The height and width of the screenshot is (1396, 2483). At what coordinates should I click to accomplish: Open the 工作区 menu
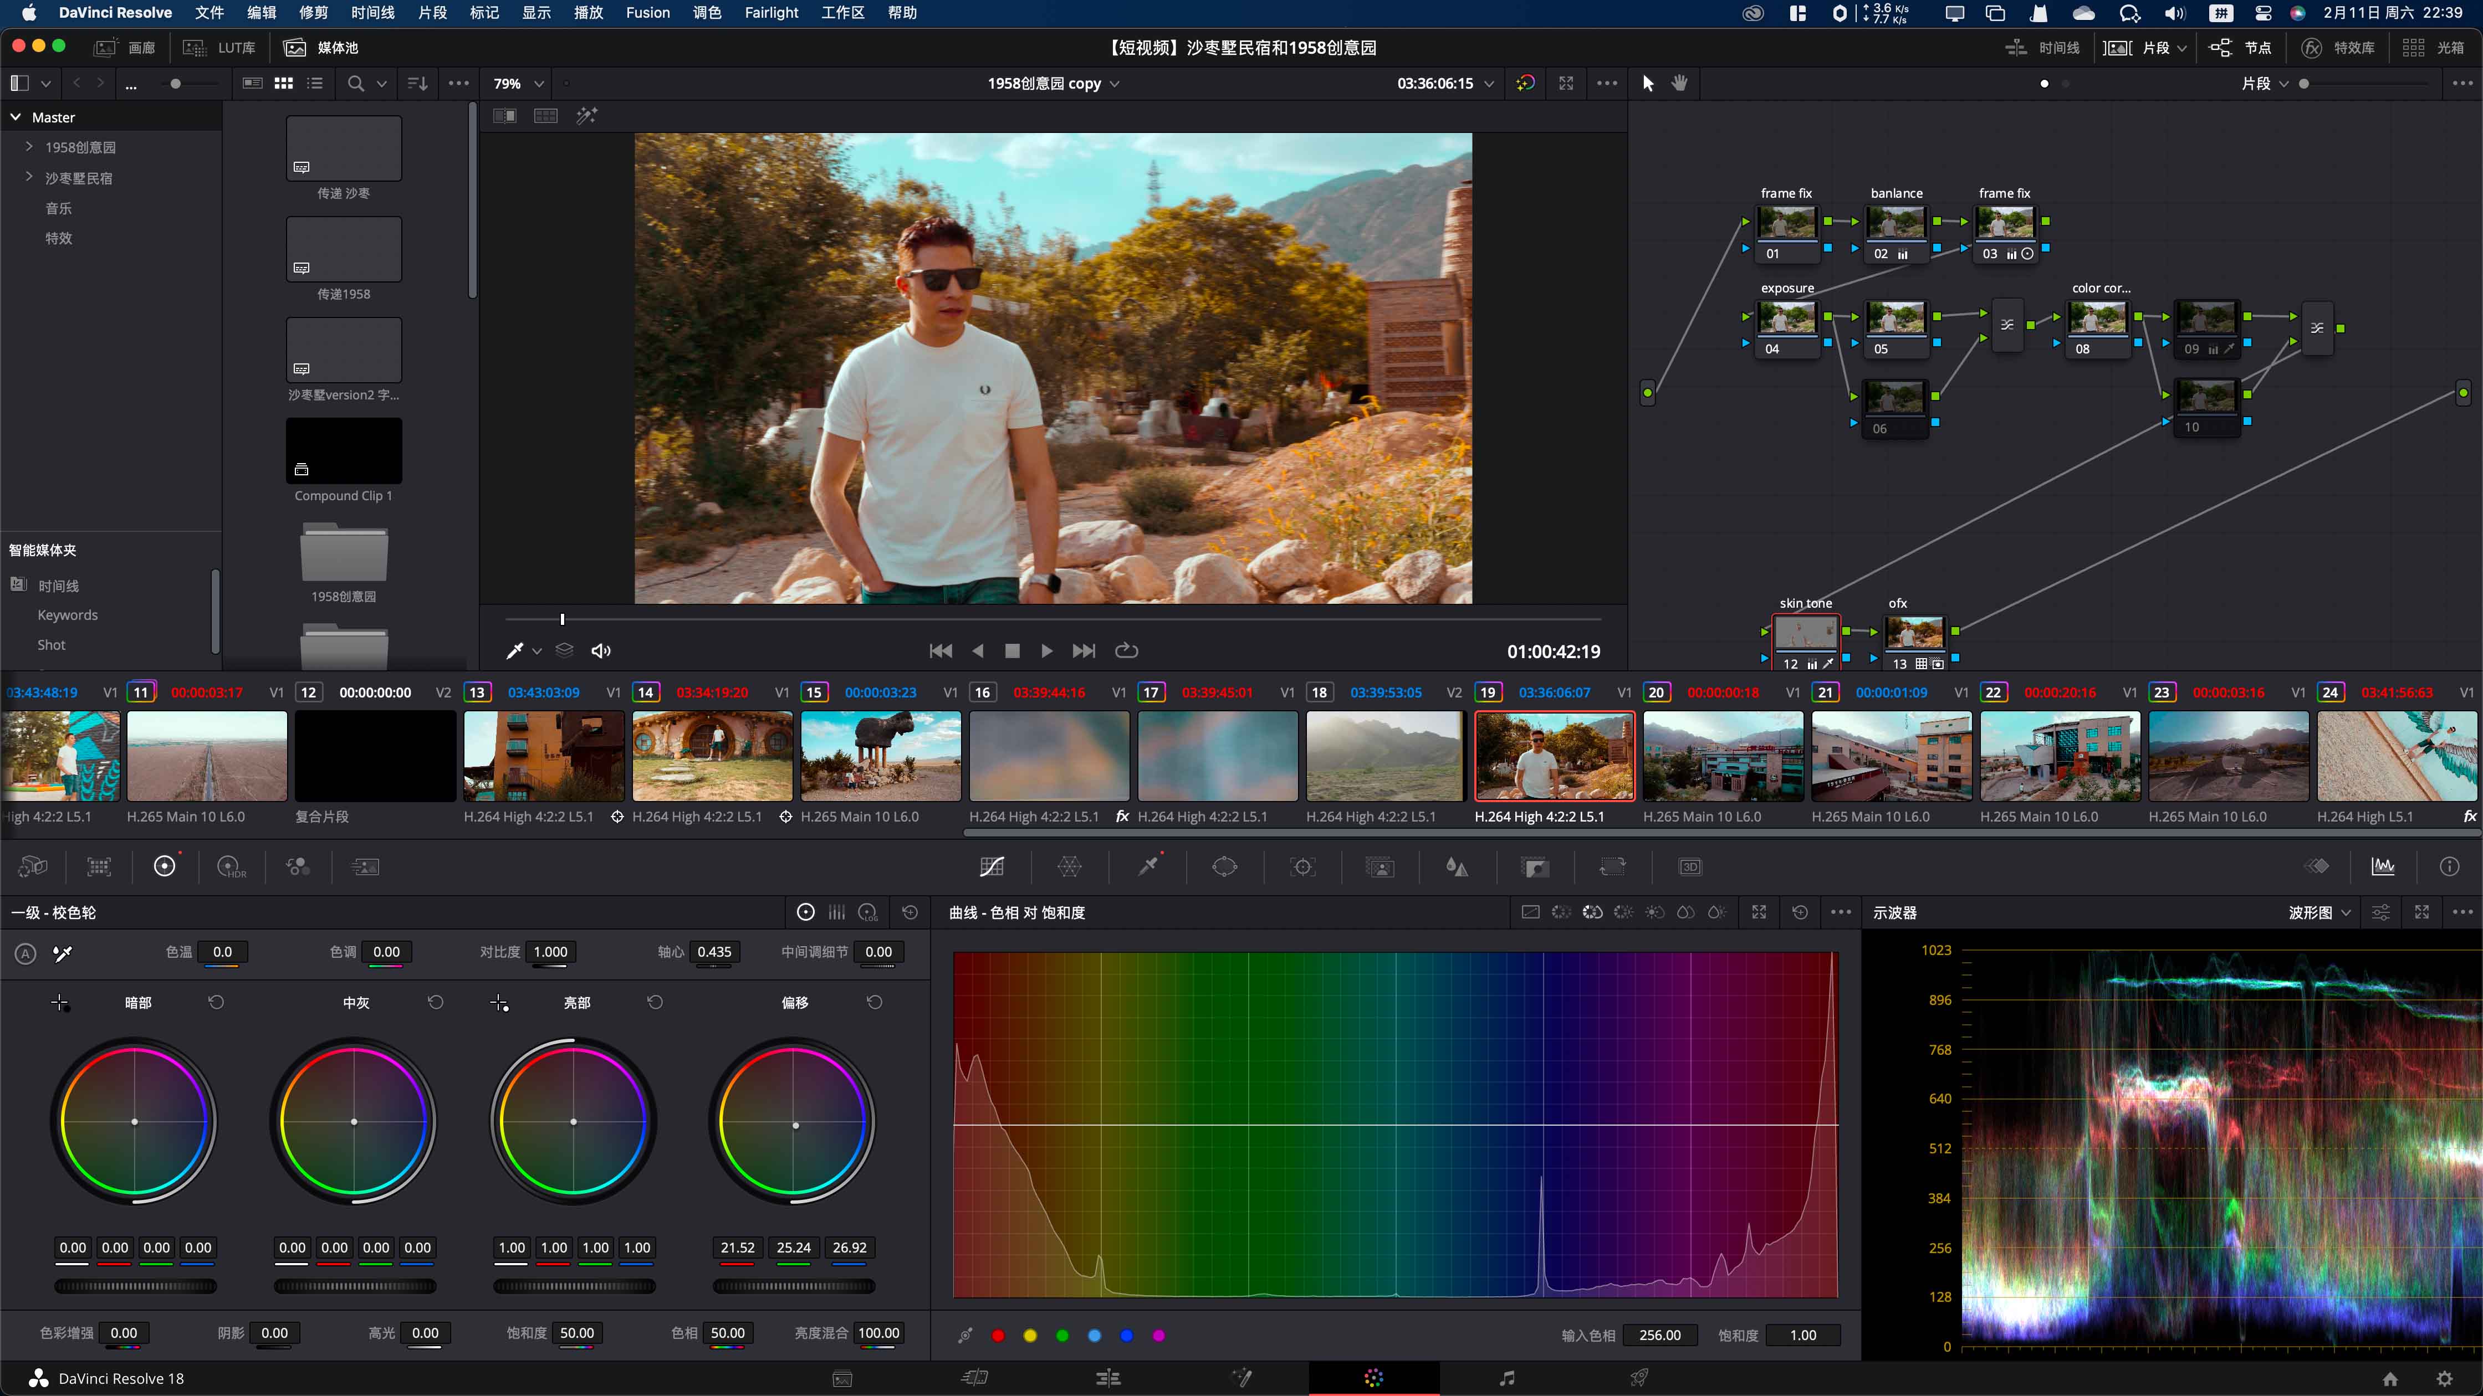click(x=842, y=13)
